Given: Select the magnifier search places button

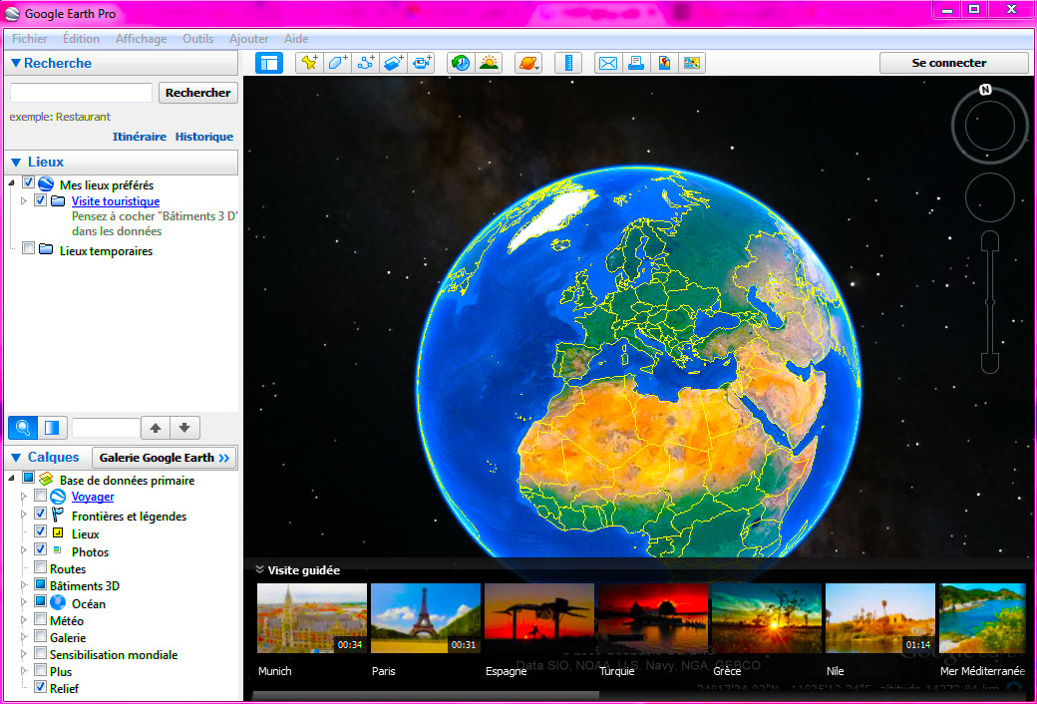Looking at the screenshot, I should click(x=23, y=428).
